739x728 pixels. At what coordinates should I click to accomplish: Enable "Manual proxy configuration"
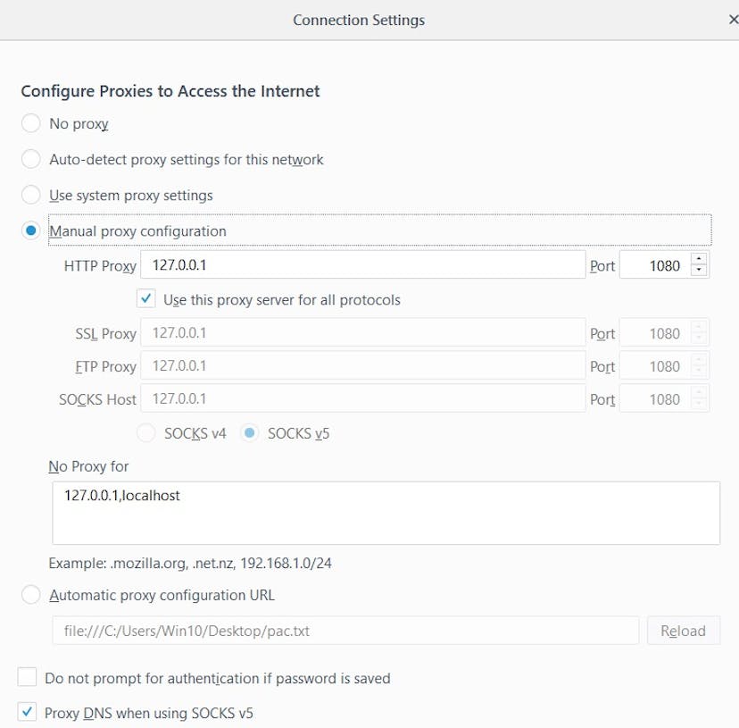pos(31,230)
